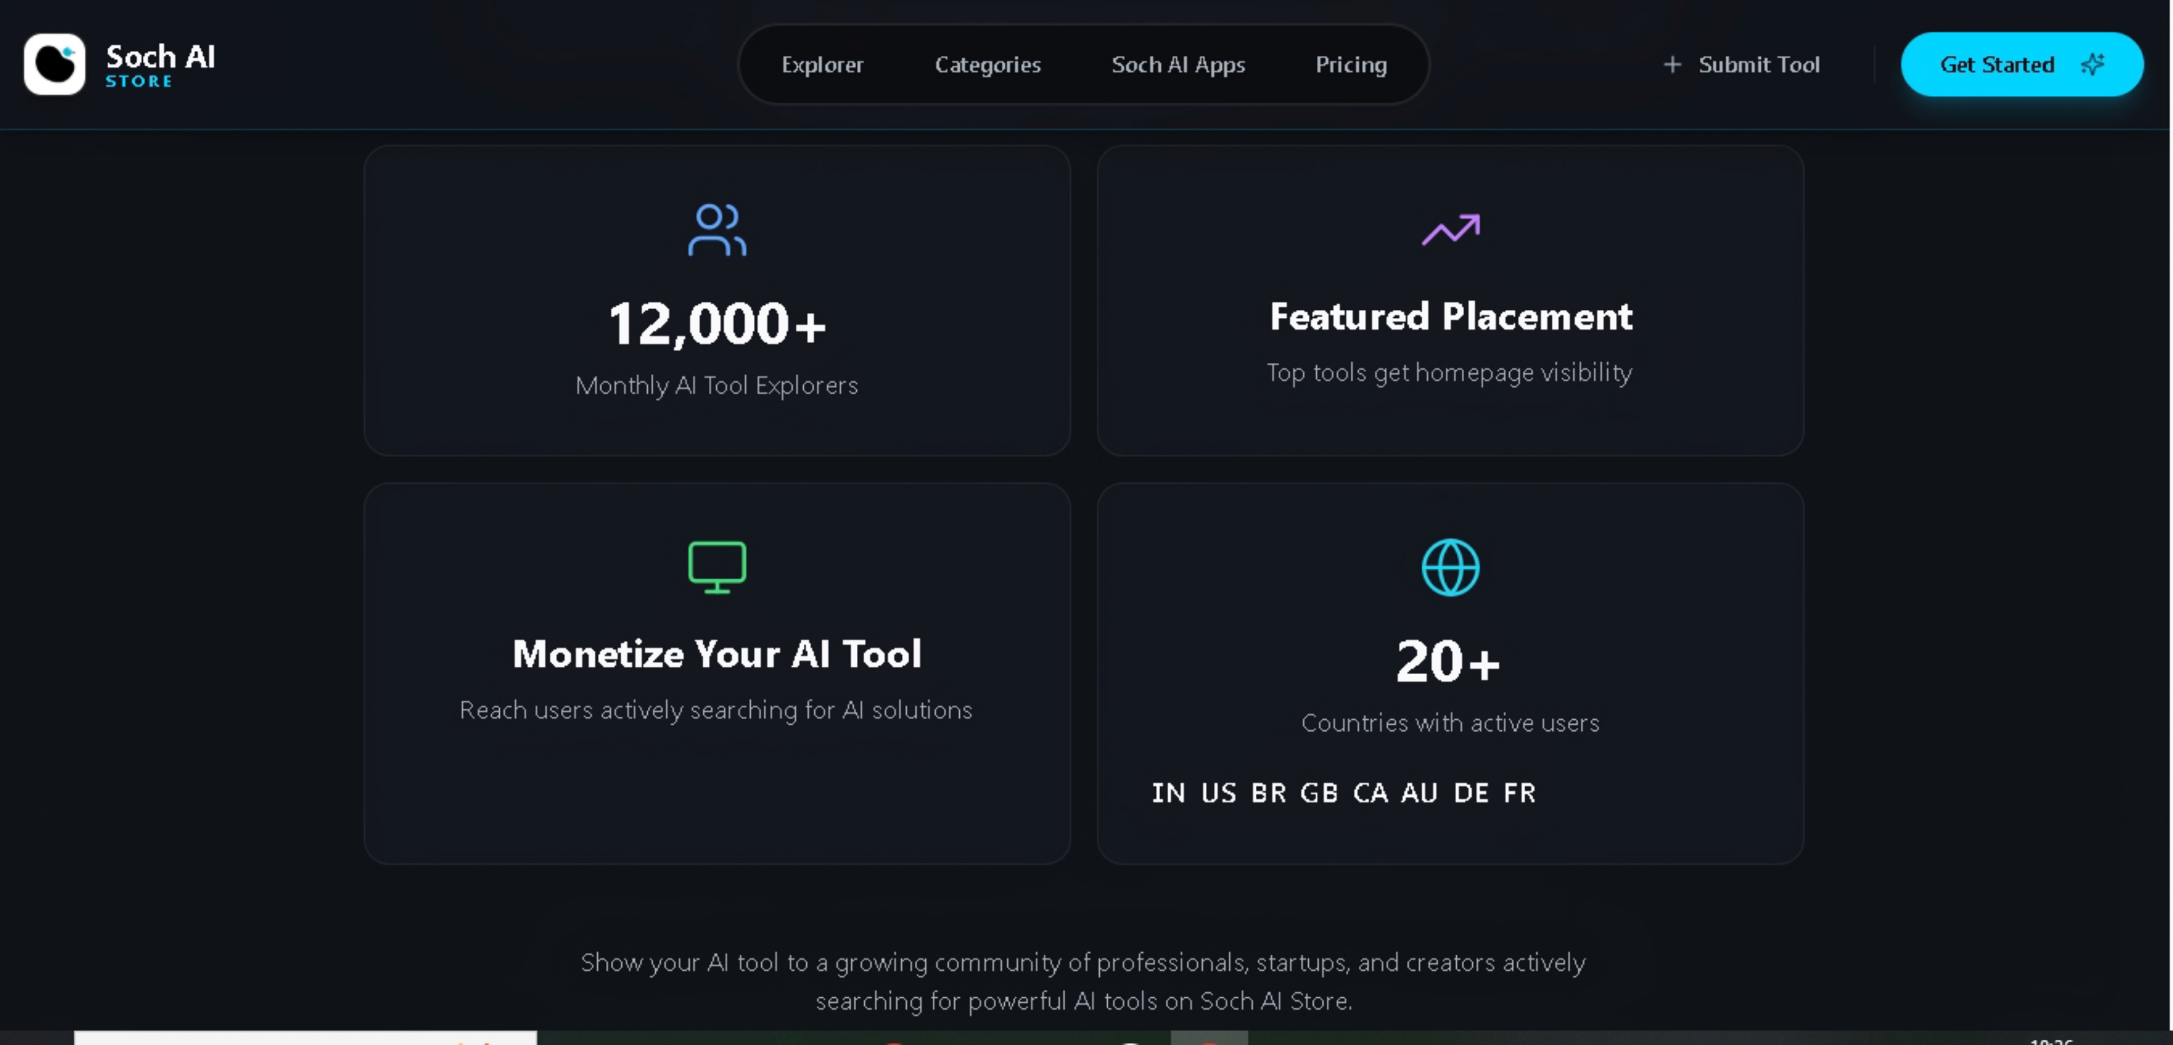
Task: Click the plus icon beside Submit Tool
Action: click(x=1672, y=65)
